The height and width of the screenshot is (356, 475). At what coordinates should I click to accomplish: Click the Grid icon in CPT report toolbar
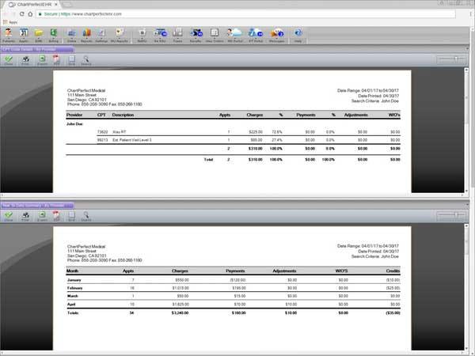[x=71, y=61]
